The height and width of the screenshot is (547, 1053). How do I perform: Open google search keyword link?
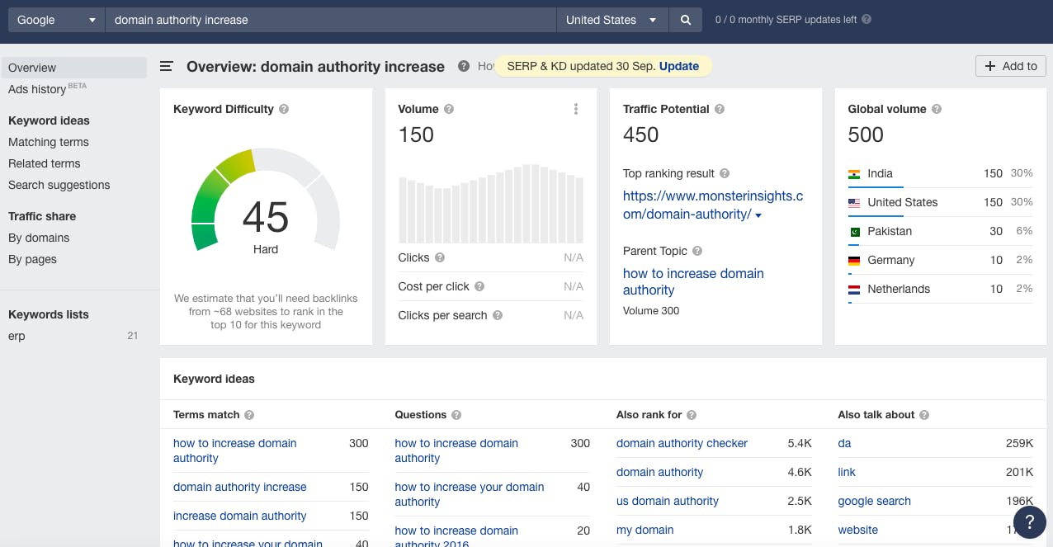click(875, 501)
